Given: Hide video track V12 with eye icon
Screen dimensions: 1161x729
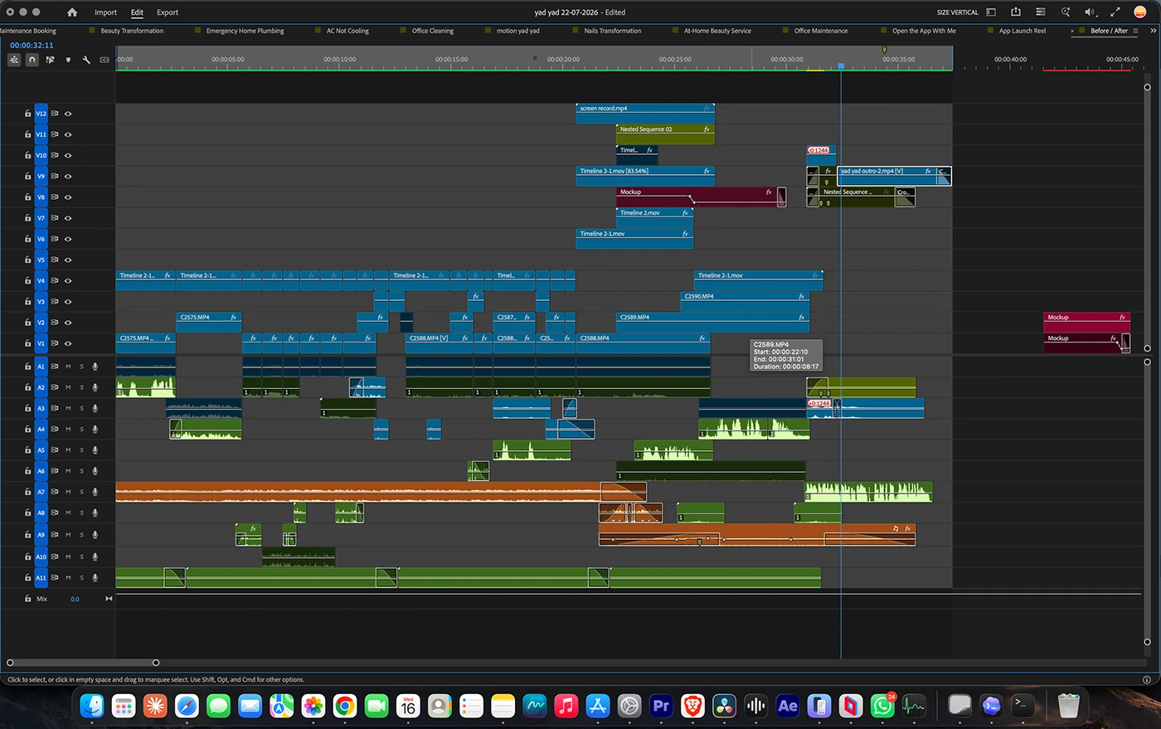Looking at the screenshot, I should tap(68, 114).
